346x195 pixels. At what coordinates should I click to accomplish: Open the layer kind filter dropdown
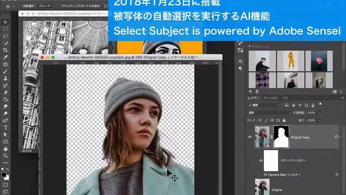point(264,105)
